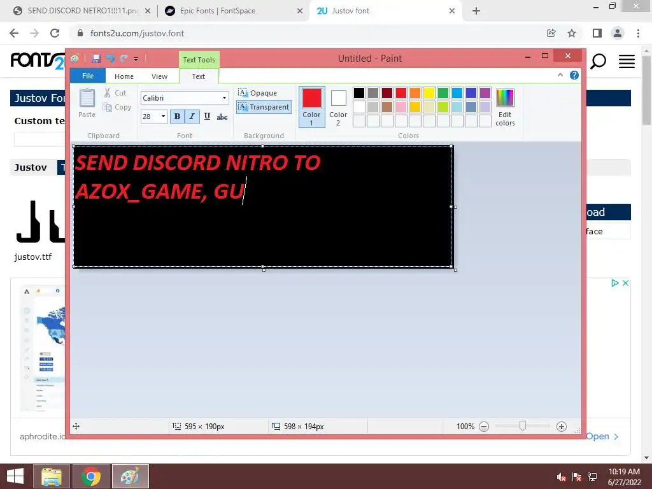652x489 pixels.
Task: Open Paint Help question mark icon
Action: click(574, 75)
